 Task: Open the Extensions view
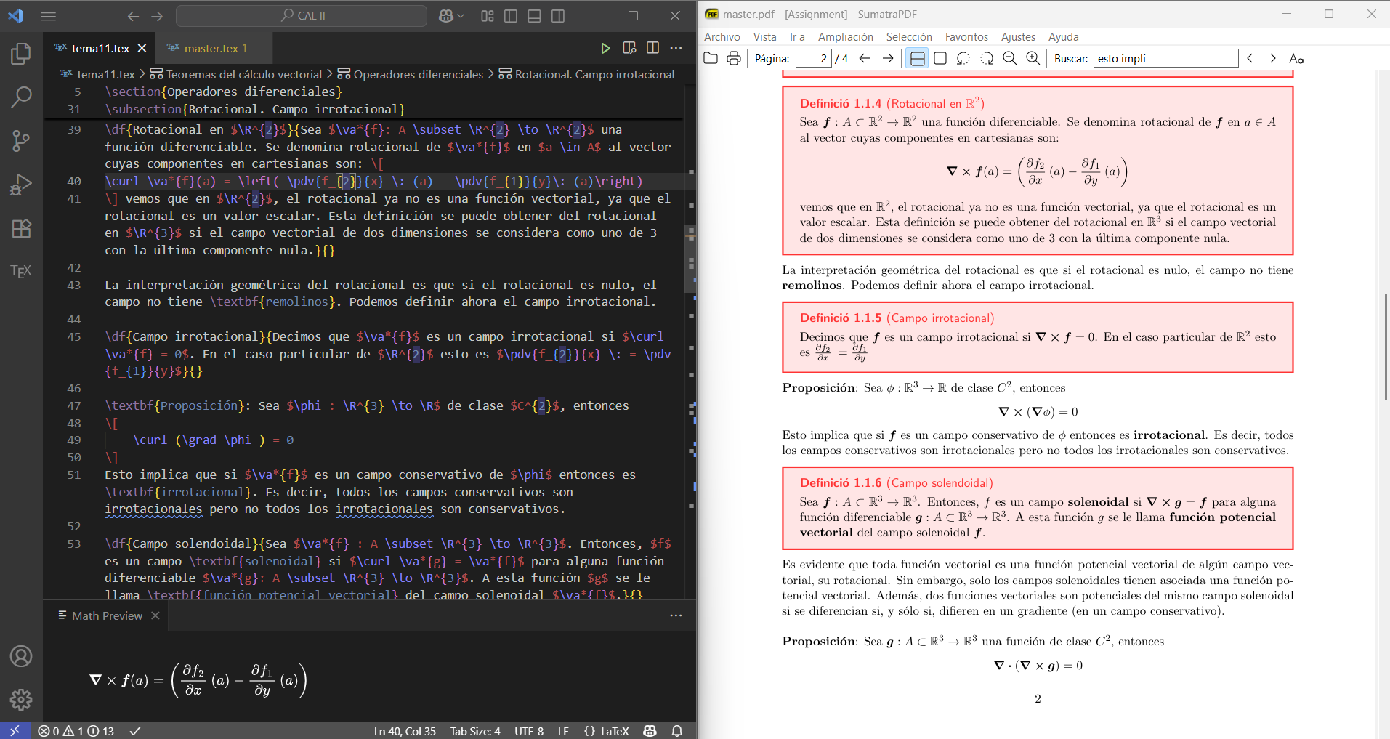click(21, 228)
